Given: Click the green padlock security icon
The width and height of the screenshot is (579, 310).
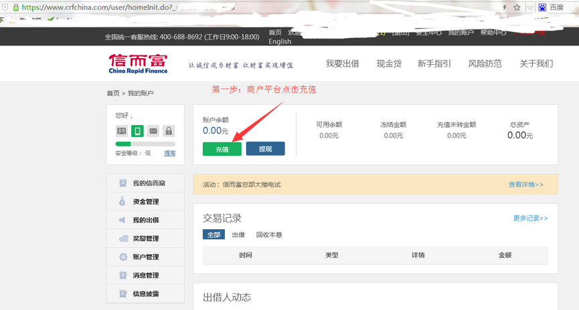Looking at the screenshot, I should [16, 7].
